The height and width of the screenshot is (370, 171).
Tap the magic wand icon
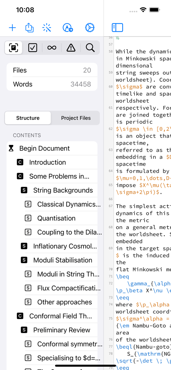47,28
